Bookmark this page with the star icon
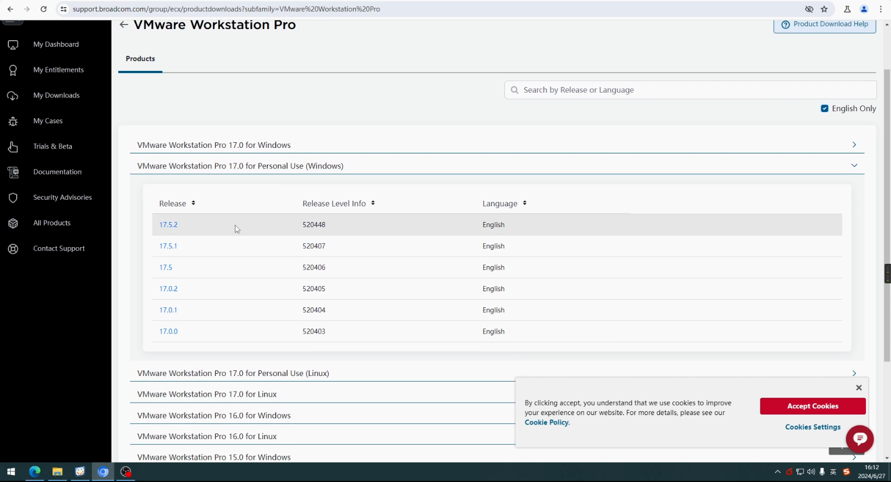891x482 pixels. point(824,9)
